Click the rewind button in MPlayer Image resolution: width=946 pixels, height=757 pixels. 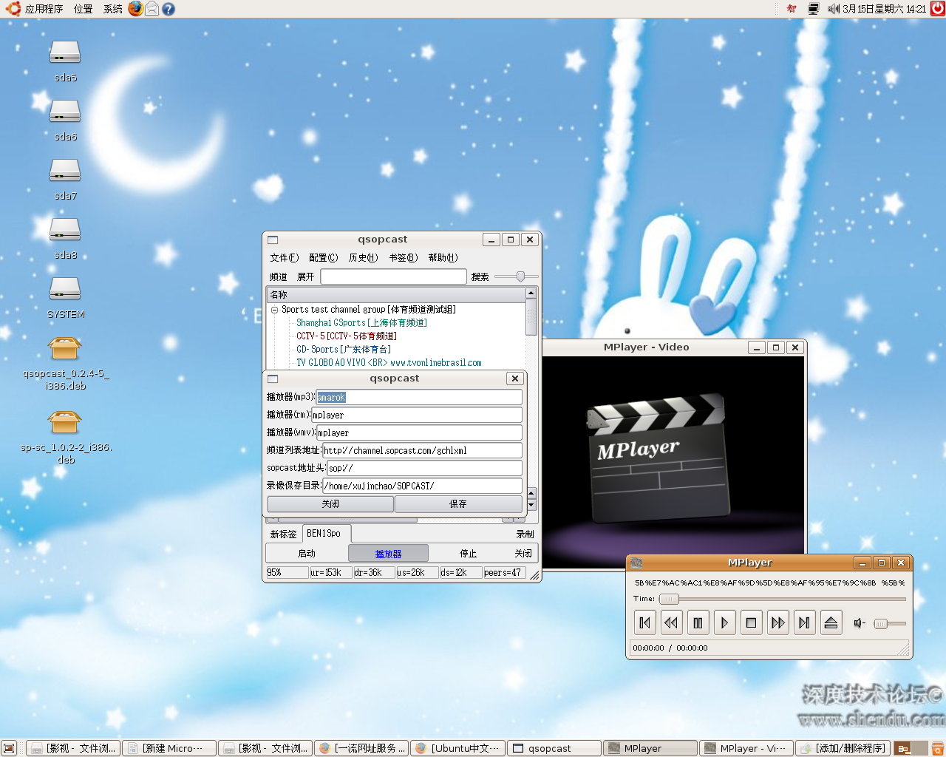tap(671, 622)
